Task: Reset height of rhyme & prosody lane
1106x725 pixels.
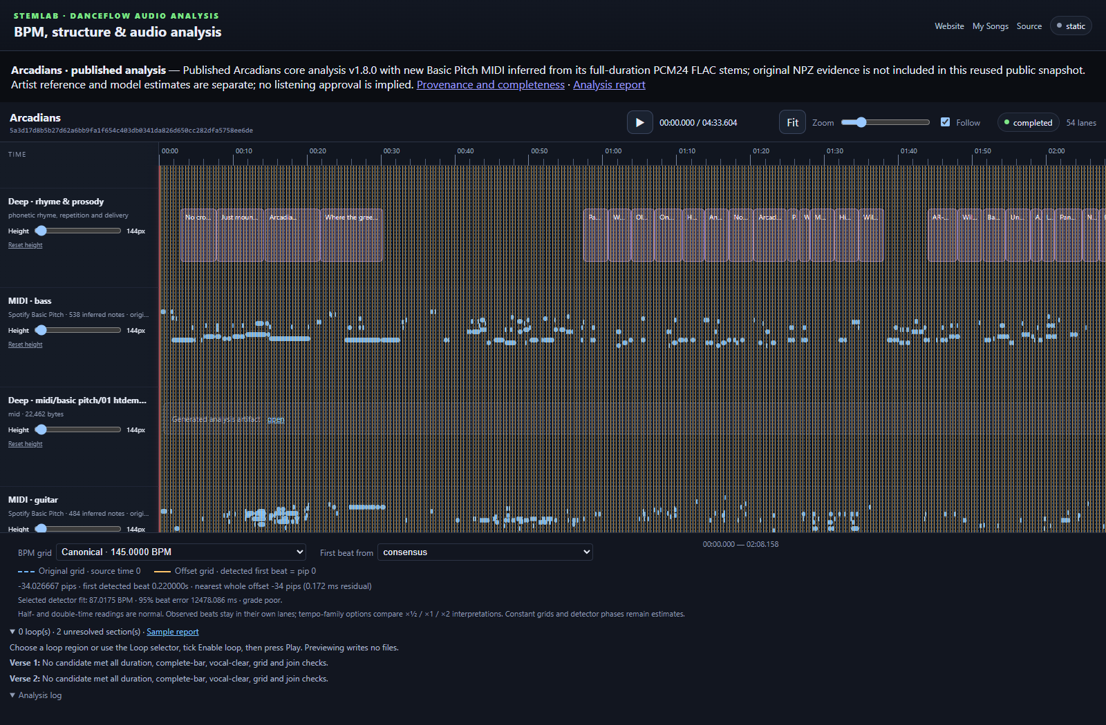Action: tap(26, 245)
